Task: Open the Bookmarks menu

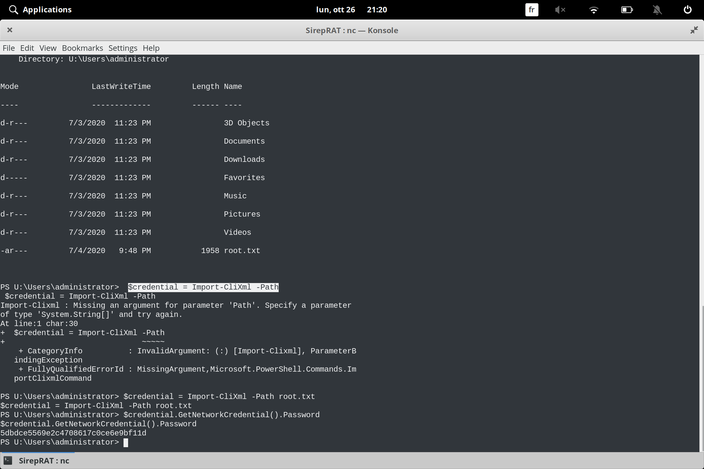Action: point(82,48)
